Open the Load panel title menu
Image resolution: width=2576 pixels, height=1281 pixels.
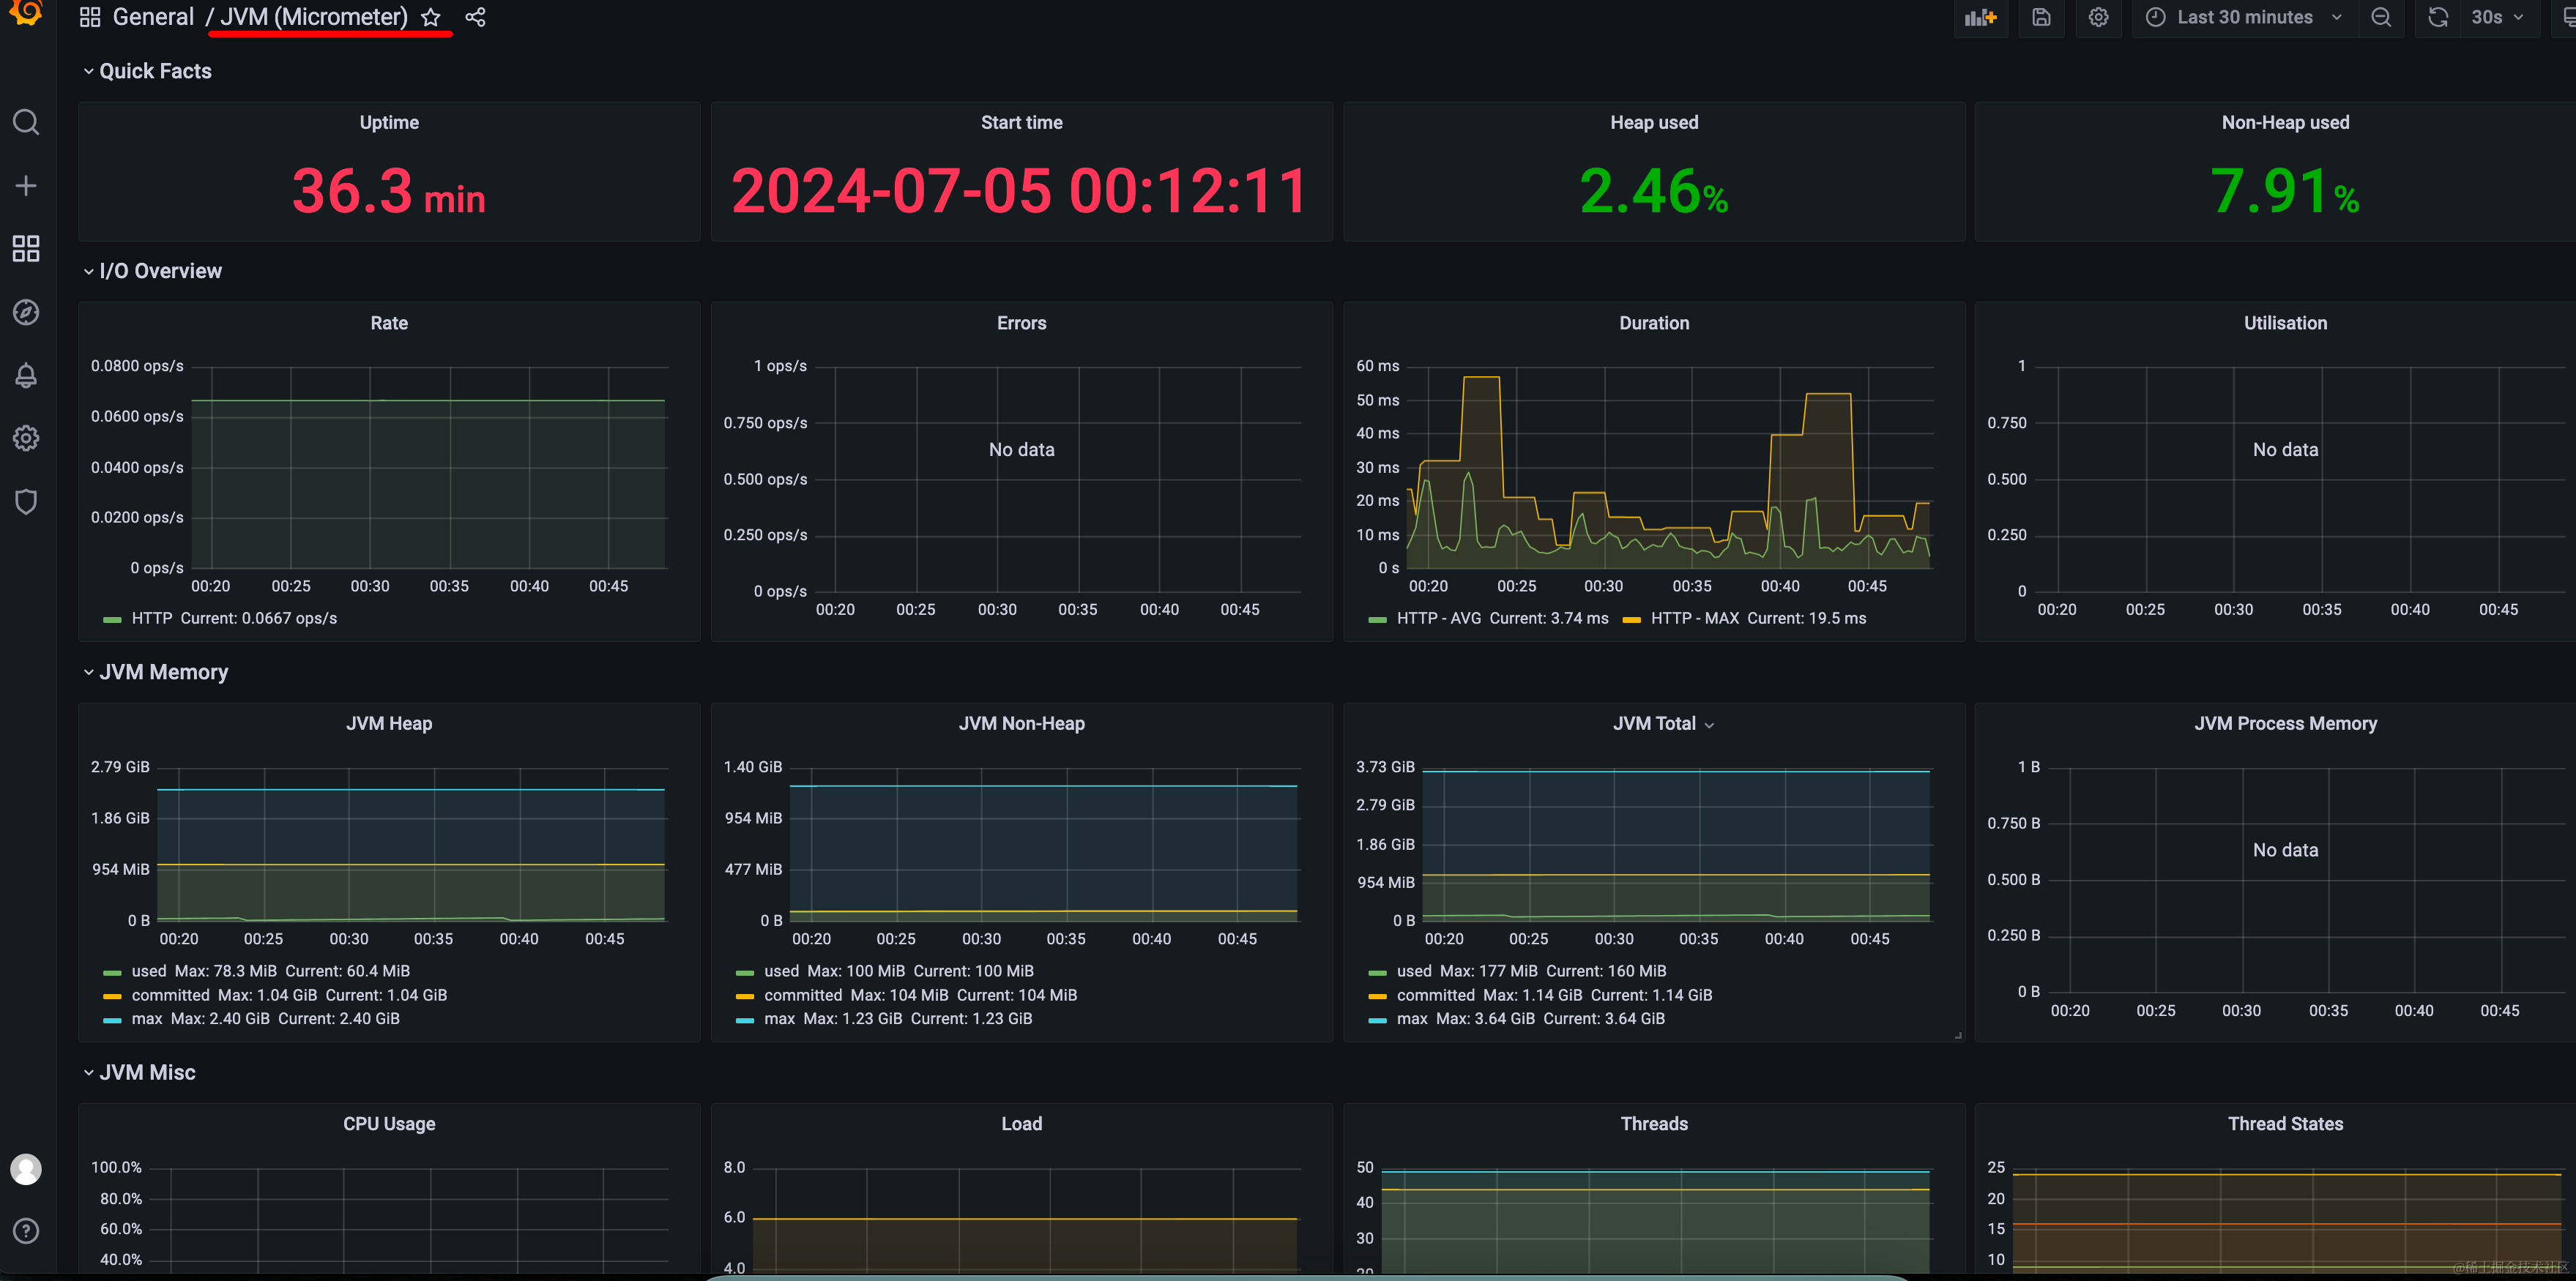click(x=1021, y=1124)
